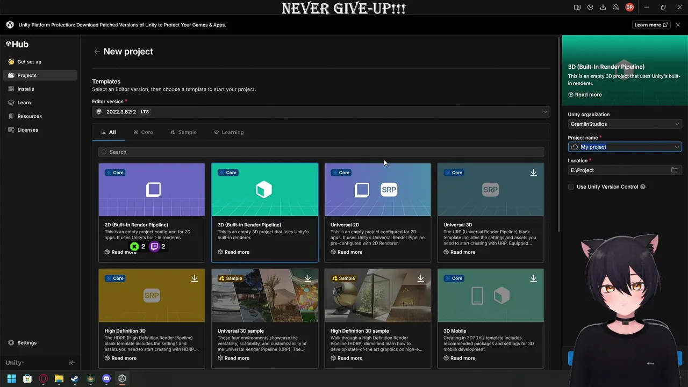
Task: Read more about Universal 2D
Action: point(346,252)
